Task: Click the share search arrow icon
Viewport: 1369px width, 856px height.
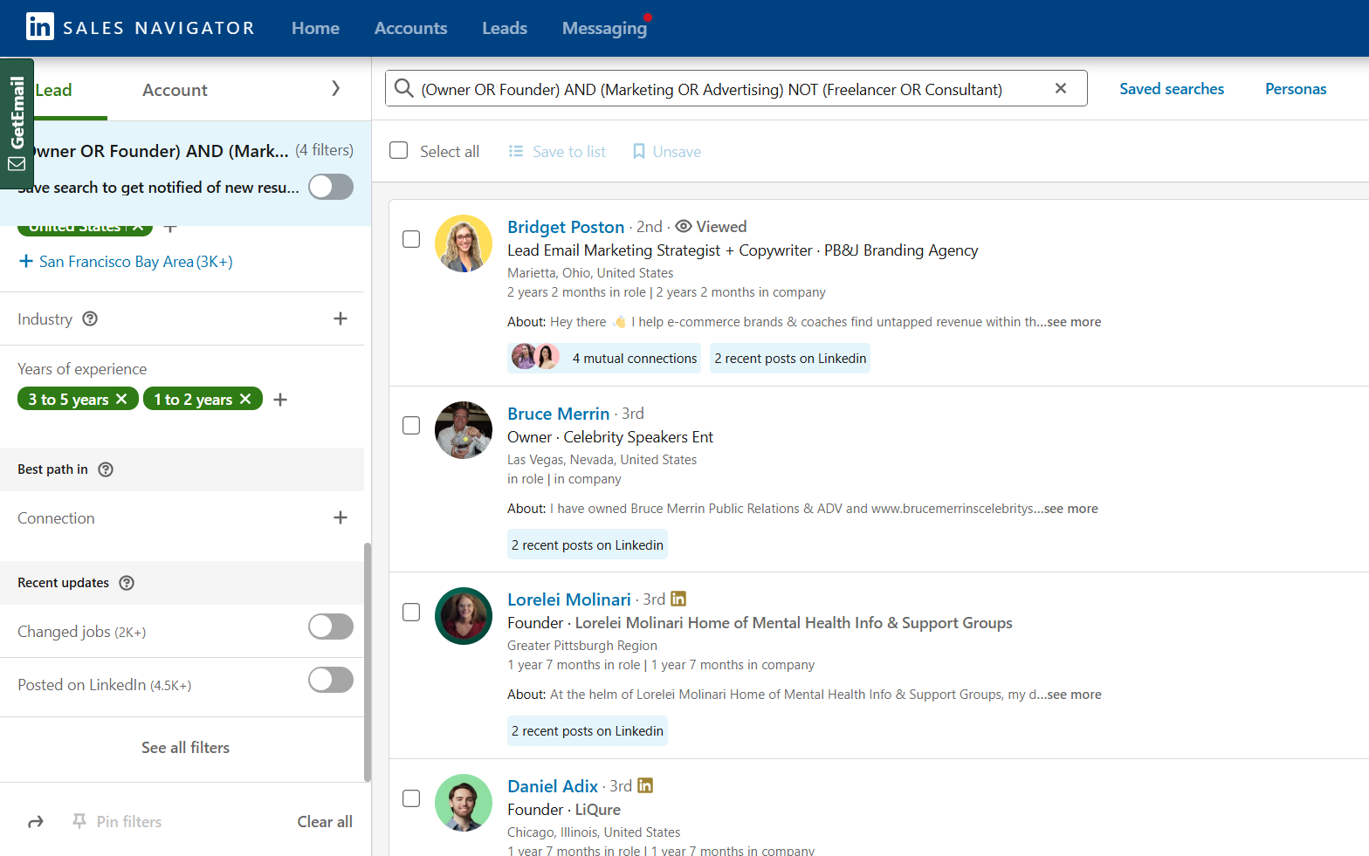Action: (36, 822)
